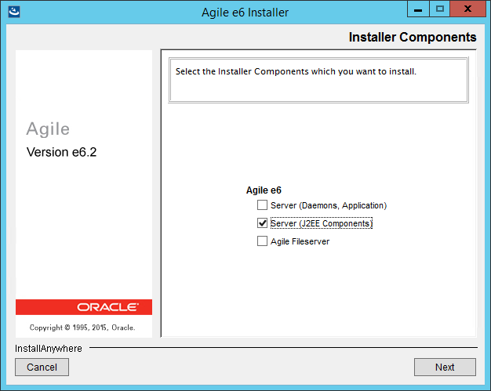Click the Installer Components page heading

[x=413, y=38]
